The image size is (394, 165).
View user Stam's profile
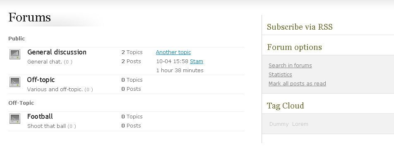click(197, 61)
